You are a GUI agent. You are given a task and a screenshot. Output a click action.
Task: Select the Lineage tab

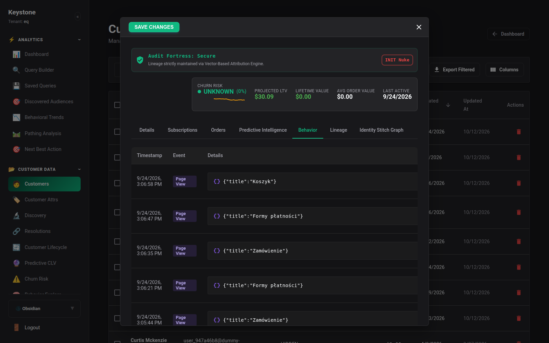339,130
